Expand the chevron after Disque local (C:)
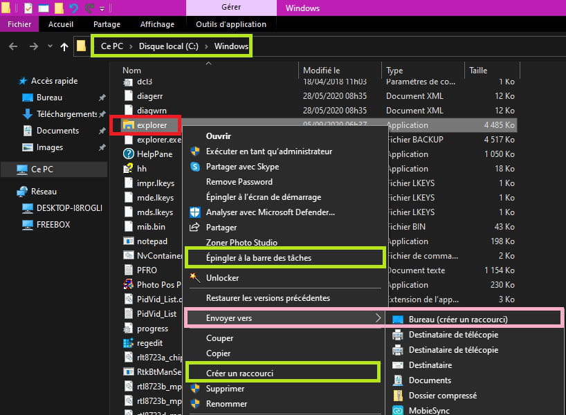Viewport: 566px width, 415px height. 206,46
